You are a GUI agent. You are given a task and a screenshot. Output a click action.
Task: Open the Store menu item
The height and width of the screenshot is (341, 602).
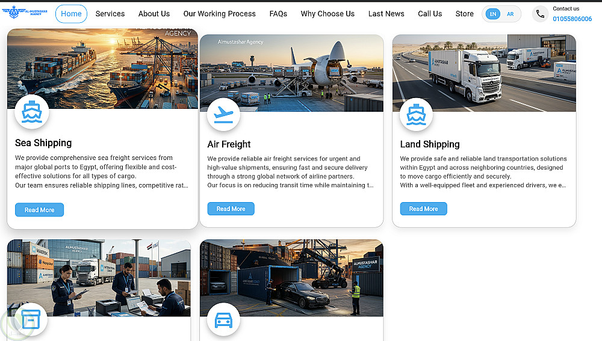pyautogui.click(x=465, y=14)
